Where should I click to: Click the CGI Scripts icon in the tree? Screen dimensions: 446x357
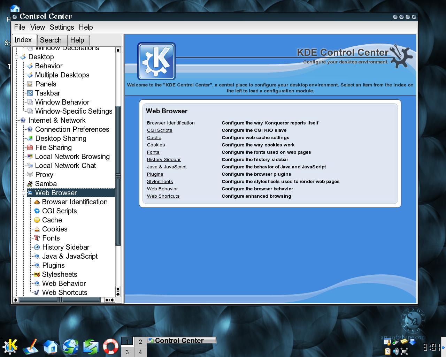coord(37,211)
